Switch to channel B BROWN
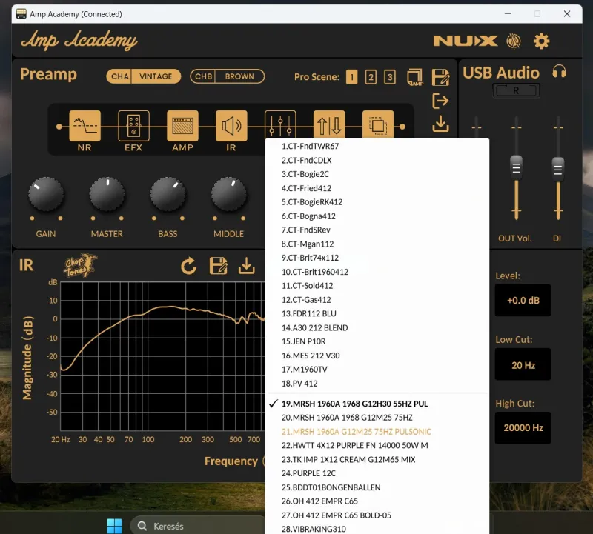Screen dimensions: 593x534 (x=227, y=76)
